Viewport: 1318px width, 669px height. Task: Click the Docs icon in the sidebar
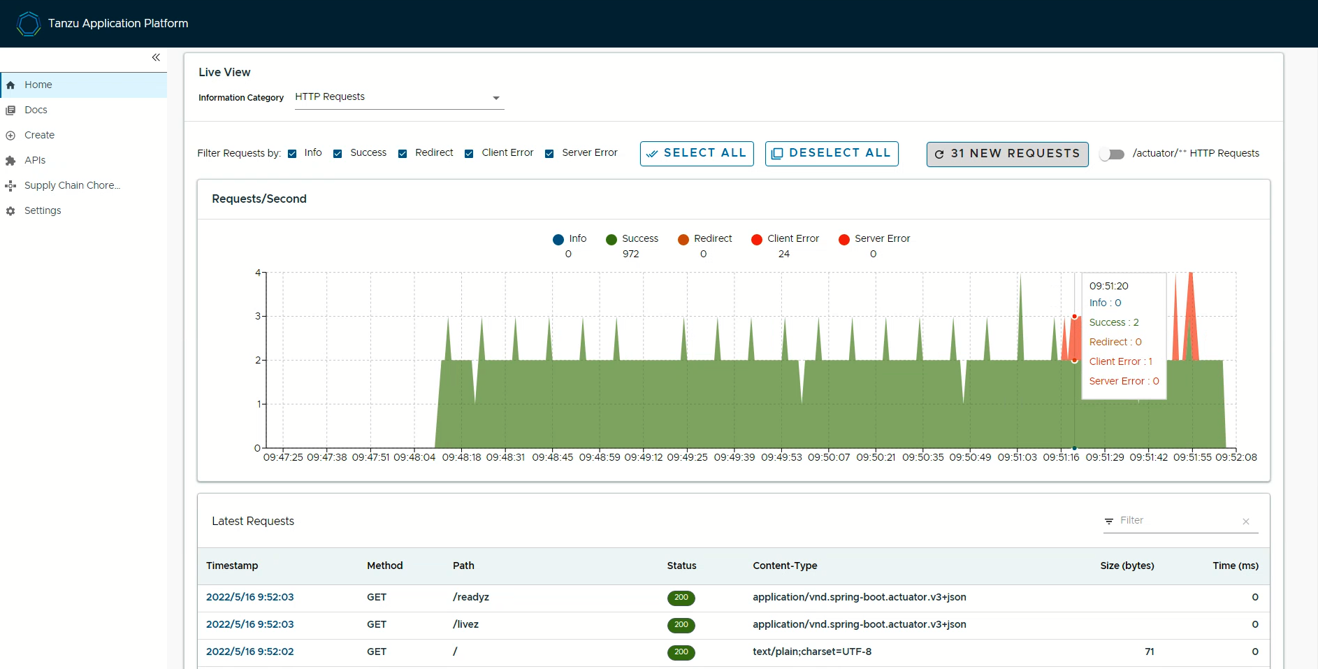click(x=10, y=110)
